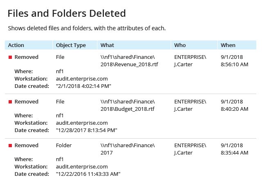Select the Object Type column header
Screen dimensions: 262x184
75,45
